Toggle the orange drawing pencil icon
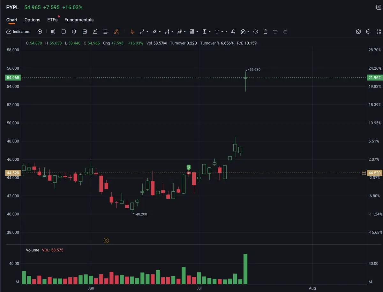The width and height of the screenshot is (383, 292). click(116, 32)
